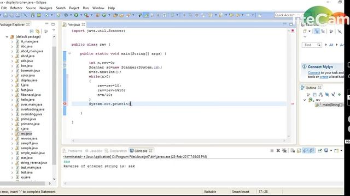This screenshot has width=350, height=196.
Task: Open the Debug button dropdown arrow
Action: [x=71, y=15]
